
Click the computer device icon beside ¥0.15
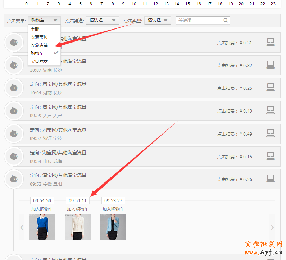[271, 155]
